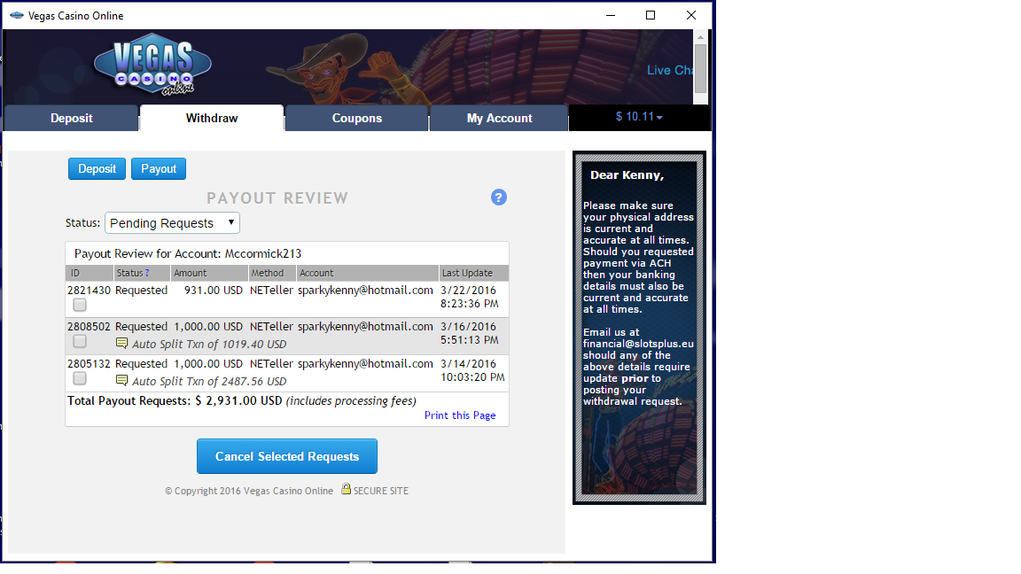This screenshot has width=1021, height=574.
Task: Maximize the Vegas Casino Online window
Action: (x=651, y=15)
